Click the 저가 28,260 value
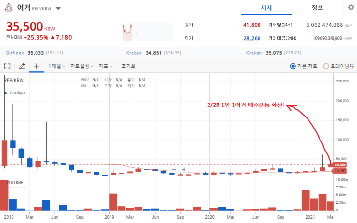The width and height of the screenshot is (357, 223). tap(252, 39)
